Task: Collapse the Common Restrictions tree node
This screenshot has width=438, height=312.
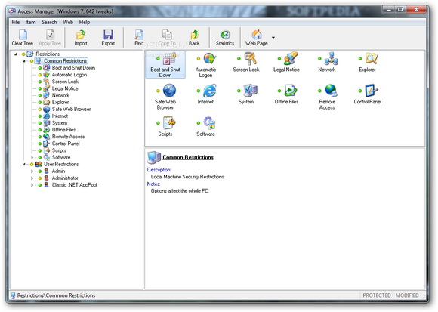Action: 24,61
